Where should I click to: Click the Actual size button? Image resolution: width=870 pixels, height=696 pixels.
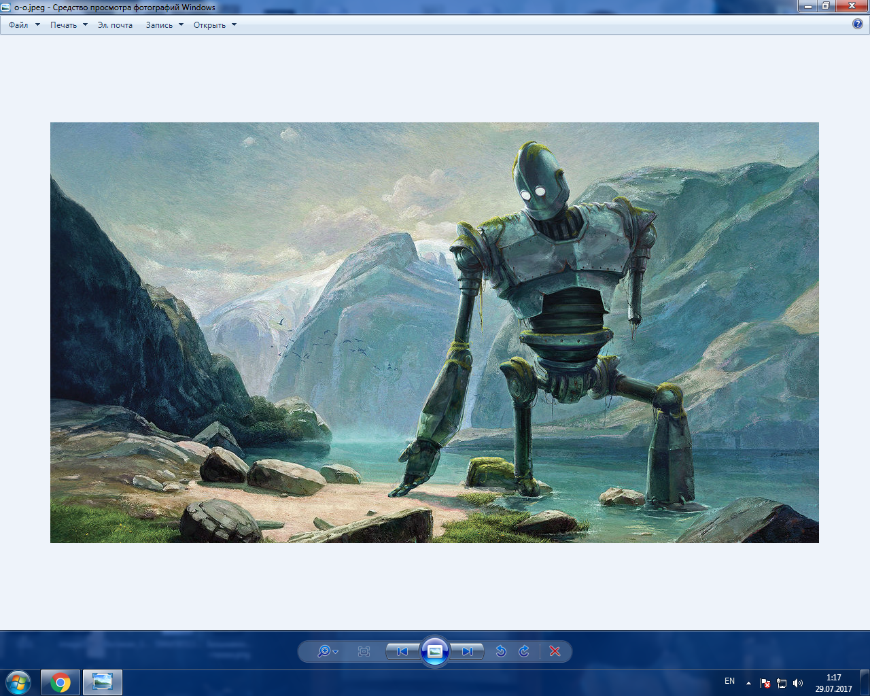364,651
